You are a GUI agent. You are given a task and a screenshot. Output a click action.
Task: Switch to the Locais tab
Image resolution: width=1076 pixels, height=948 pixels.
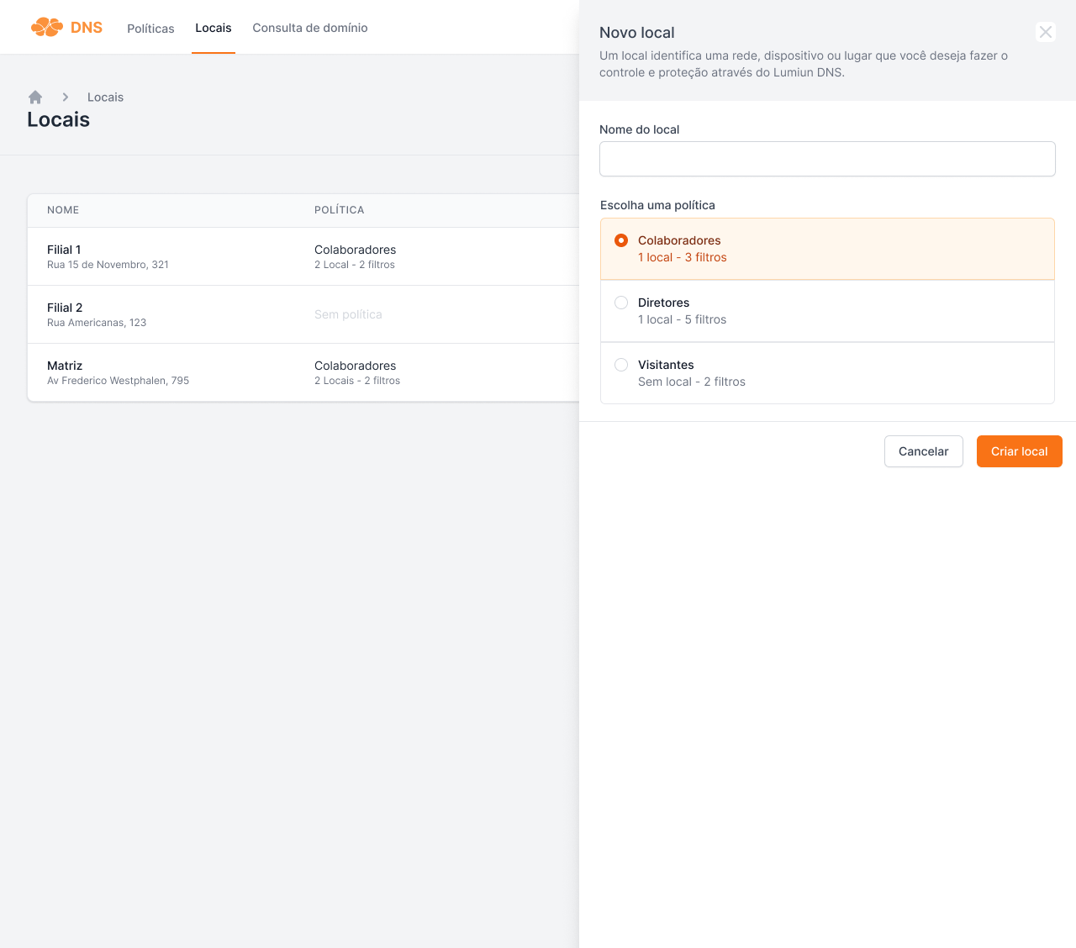(x=214, y=29)
